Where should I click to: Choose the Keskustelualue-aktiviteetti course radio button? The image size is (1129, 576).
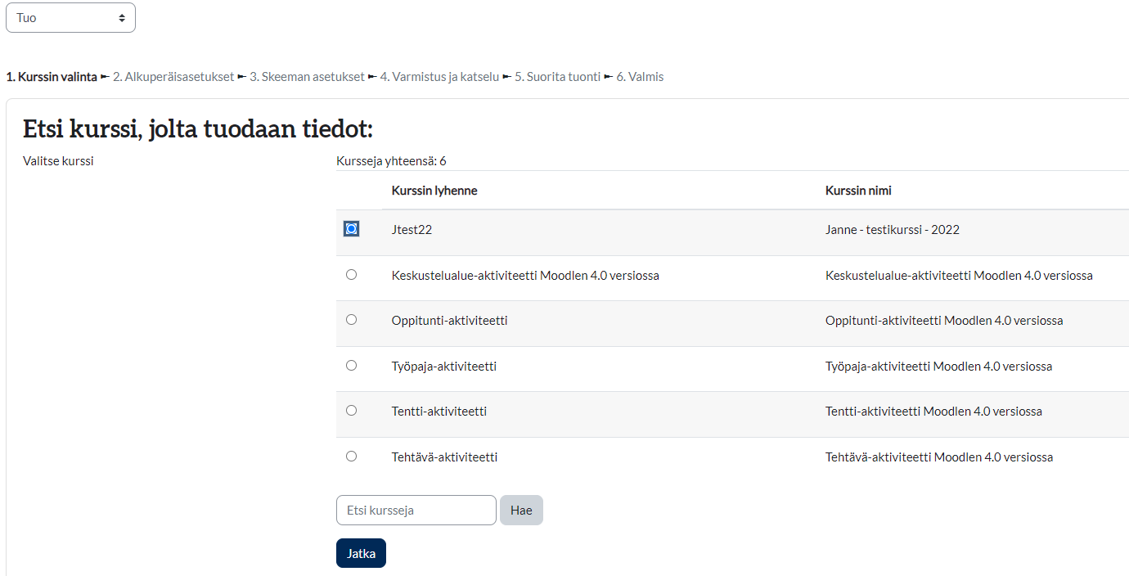[x=351, y=275]
